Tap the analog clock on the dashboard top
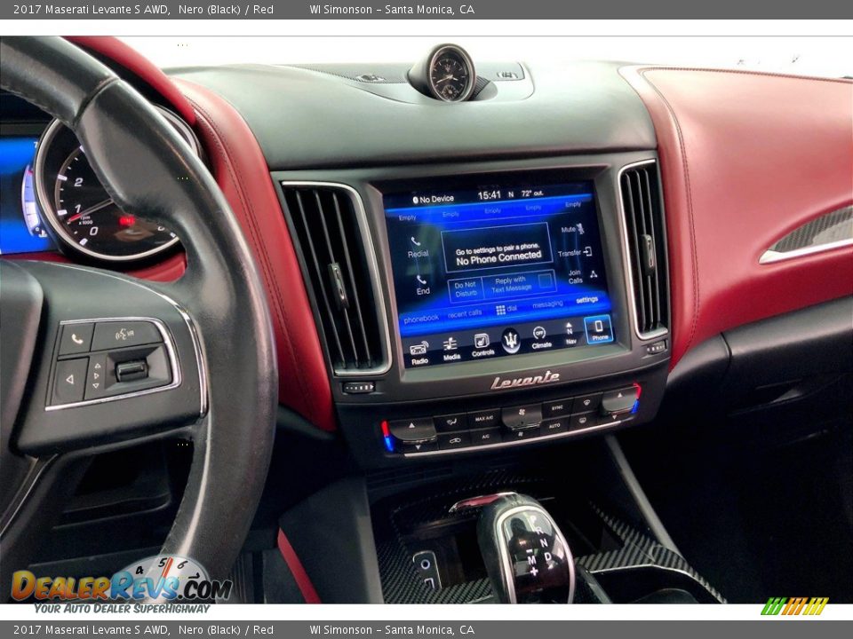This screenshot has height=639, width=853. pos(451,74)
